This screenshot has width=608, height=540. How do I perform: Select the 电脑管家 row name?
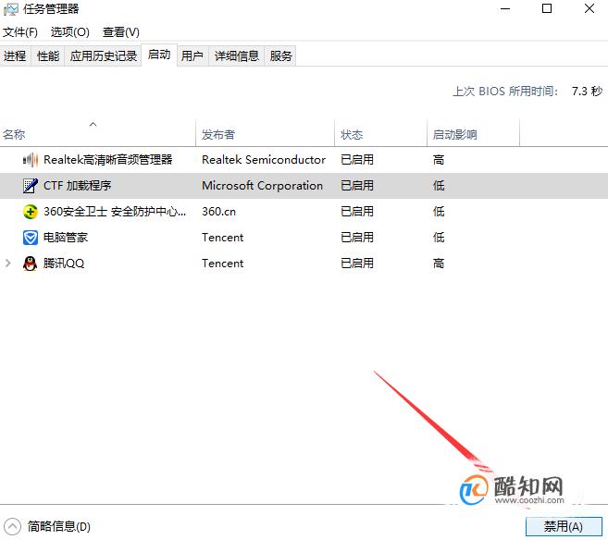click(66, 238)
